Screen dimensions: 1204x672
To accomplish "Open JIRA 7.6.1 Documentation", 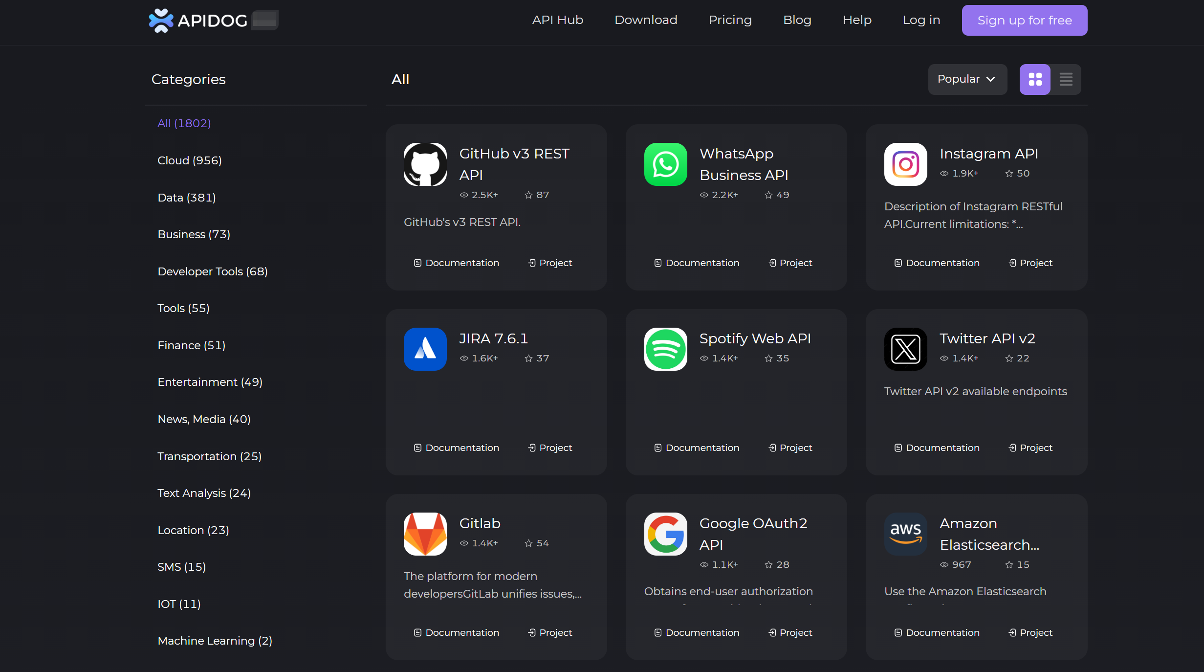I will pos(456,448).
